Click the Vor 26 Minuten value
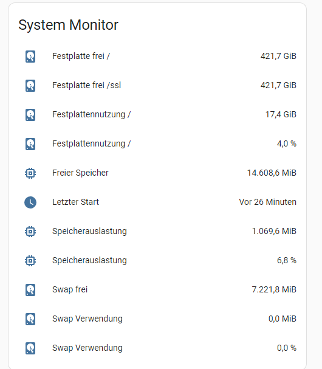The image size is (322, 369). [268, 202]
